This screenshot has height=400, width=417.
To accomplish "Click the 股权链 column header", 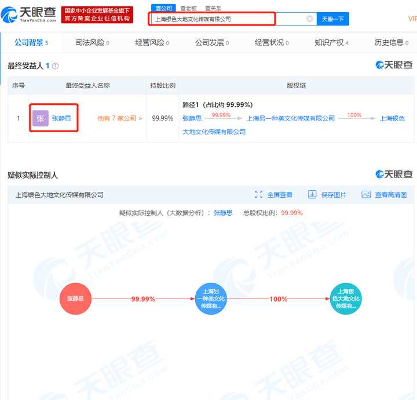I will [297, 85].
